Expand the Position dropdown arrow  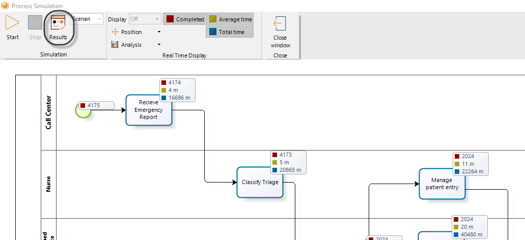click(159, 32)
